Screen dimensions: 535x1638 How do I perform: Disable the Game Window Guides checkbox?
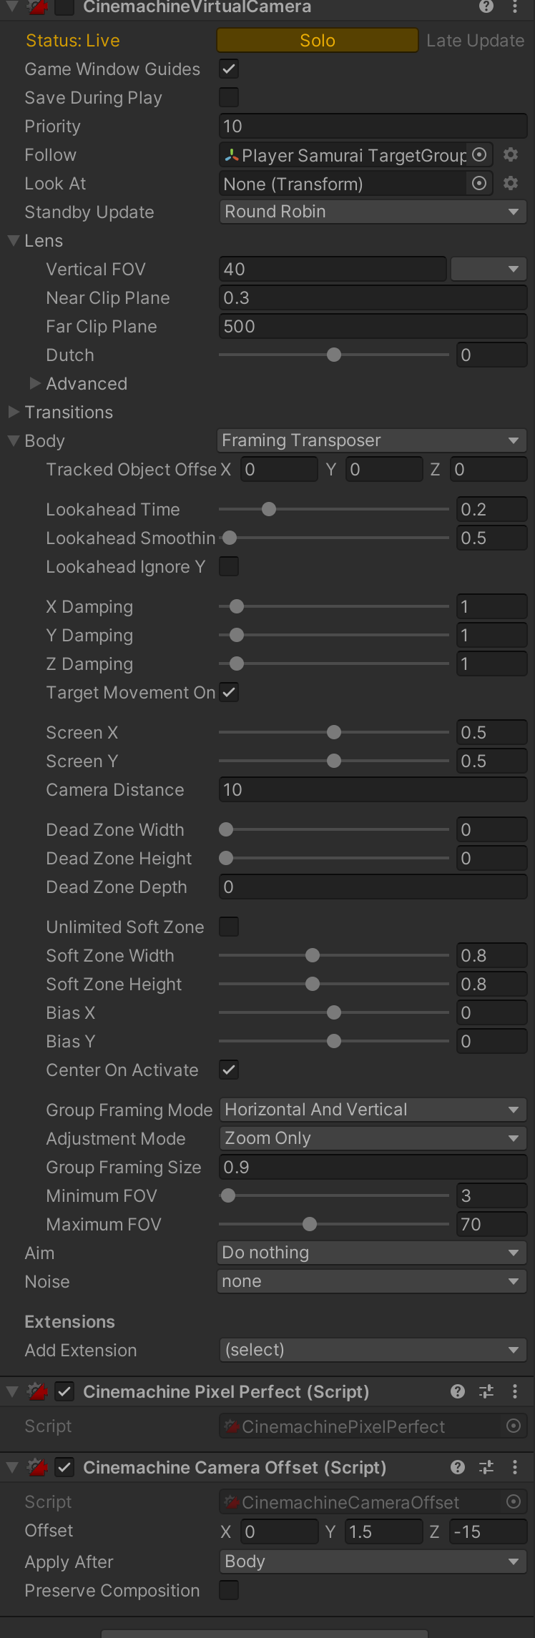(x=229, y=69)
